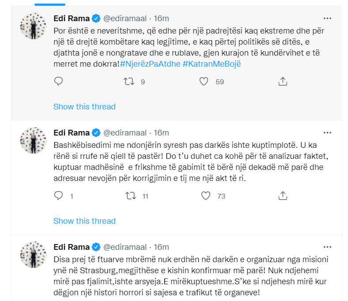Image resolution: width=348 pixels, height=301 pixels.
Task: Click the #NjerëzPaAtdhe hashtag
Action: [x=149, y=64]
